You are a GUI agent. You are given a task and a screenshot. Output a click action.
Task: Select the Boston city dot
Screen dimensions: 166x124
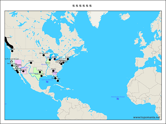(68, 59)
